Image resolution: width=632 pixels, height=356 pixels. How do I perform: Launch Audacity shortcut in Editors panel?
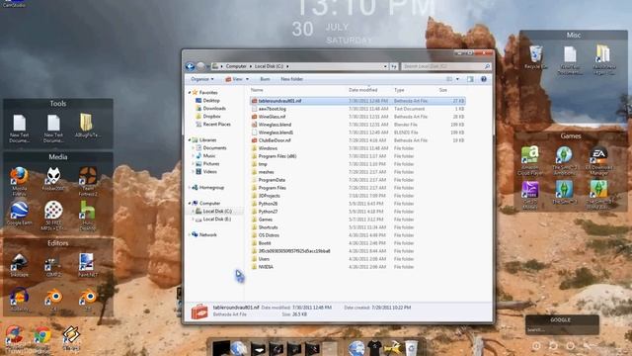[19, 300]
